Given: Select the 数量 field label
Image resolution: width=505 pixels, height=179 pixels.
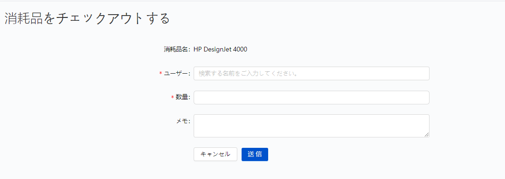Looking at the screenshot, I should point(183,97).
